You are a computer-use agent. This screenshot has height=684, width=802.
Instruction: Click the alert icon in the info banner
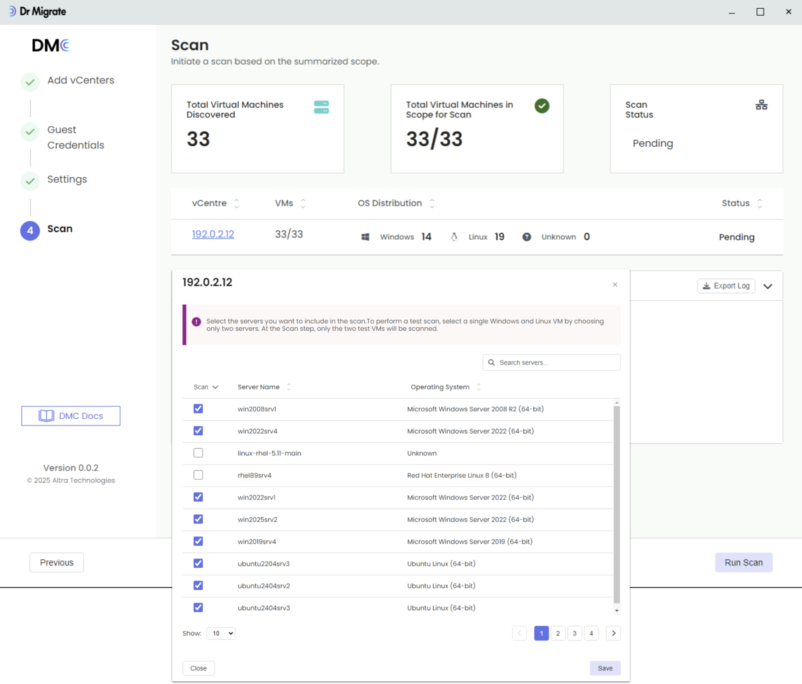click(196, 322)
